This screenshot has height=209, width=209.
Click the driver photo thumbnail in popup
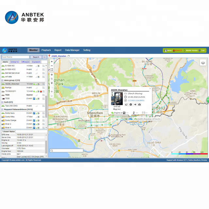117,99
